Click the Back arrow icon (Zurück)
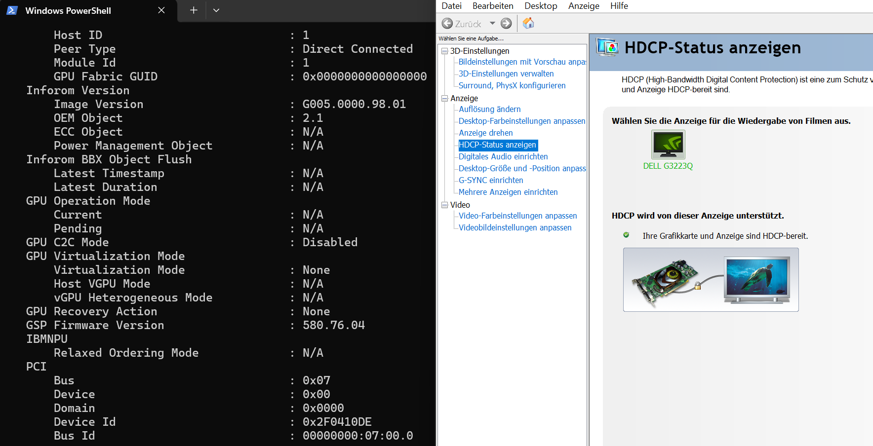 tap(447, 24)
